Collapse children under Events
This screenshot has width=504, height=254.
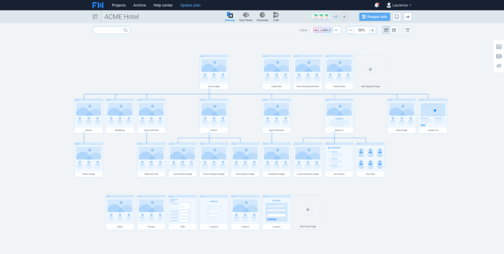pos(209,133)
